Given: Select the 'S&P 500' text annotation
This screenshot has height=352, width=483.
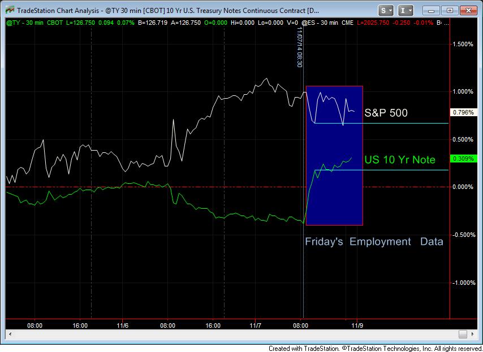Looking at the screenshot, I should (386, 113).
